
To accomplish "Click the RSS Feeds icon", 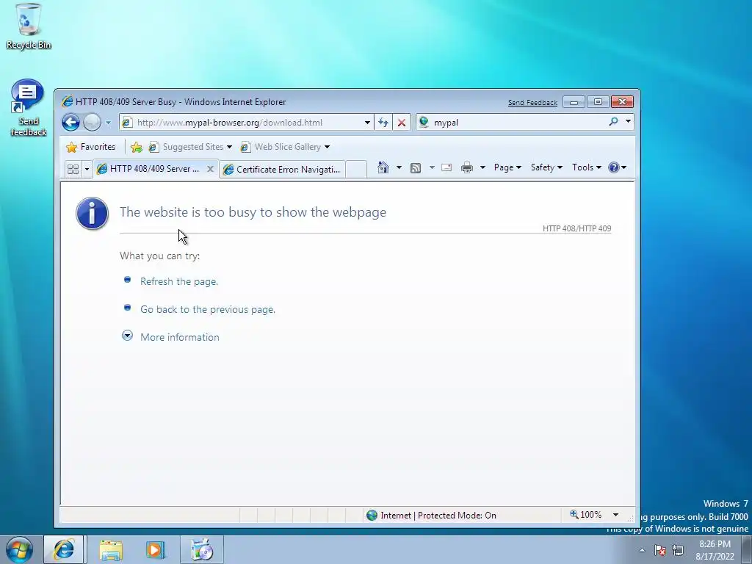I will pos(416,168).
